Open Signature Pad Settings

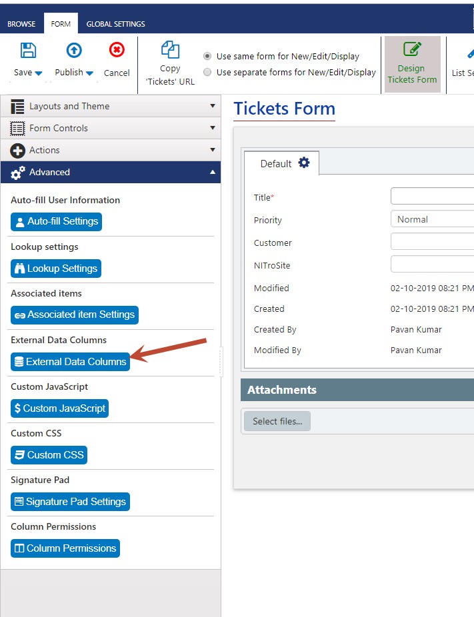pyautogui.click(x=69, y=502)
